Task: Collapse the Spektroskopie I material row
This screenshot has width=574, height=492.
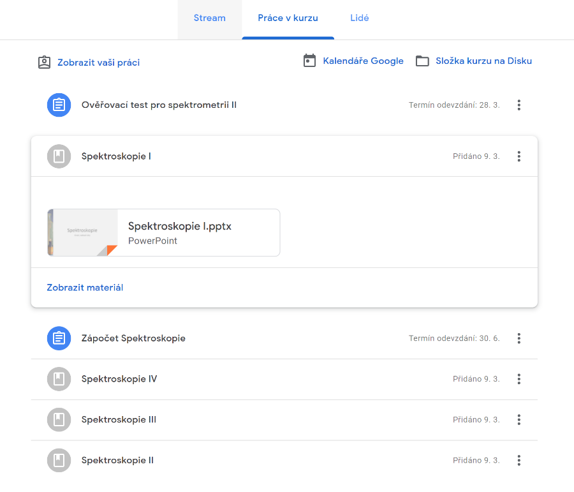Action: pyautogui.click(x=255, y=156)
